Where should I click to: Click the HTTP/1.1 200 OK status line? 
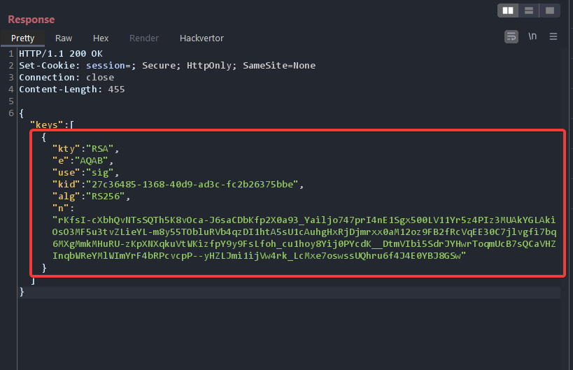[61, 54]
